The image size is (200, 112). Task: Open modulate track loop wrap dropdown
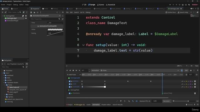191,87
